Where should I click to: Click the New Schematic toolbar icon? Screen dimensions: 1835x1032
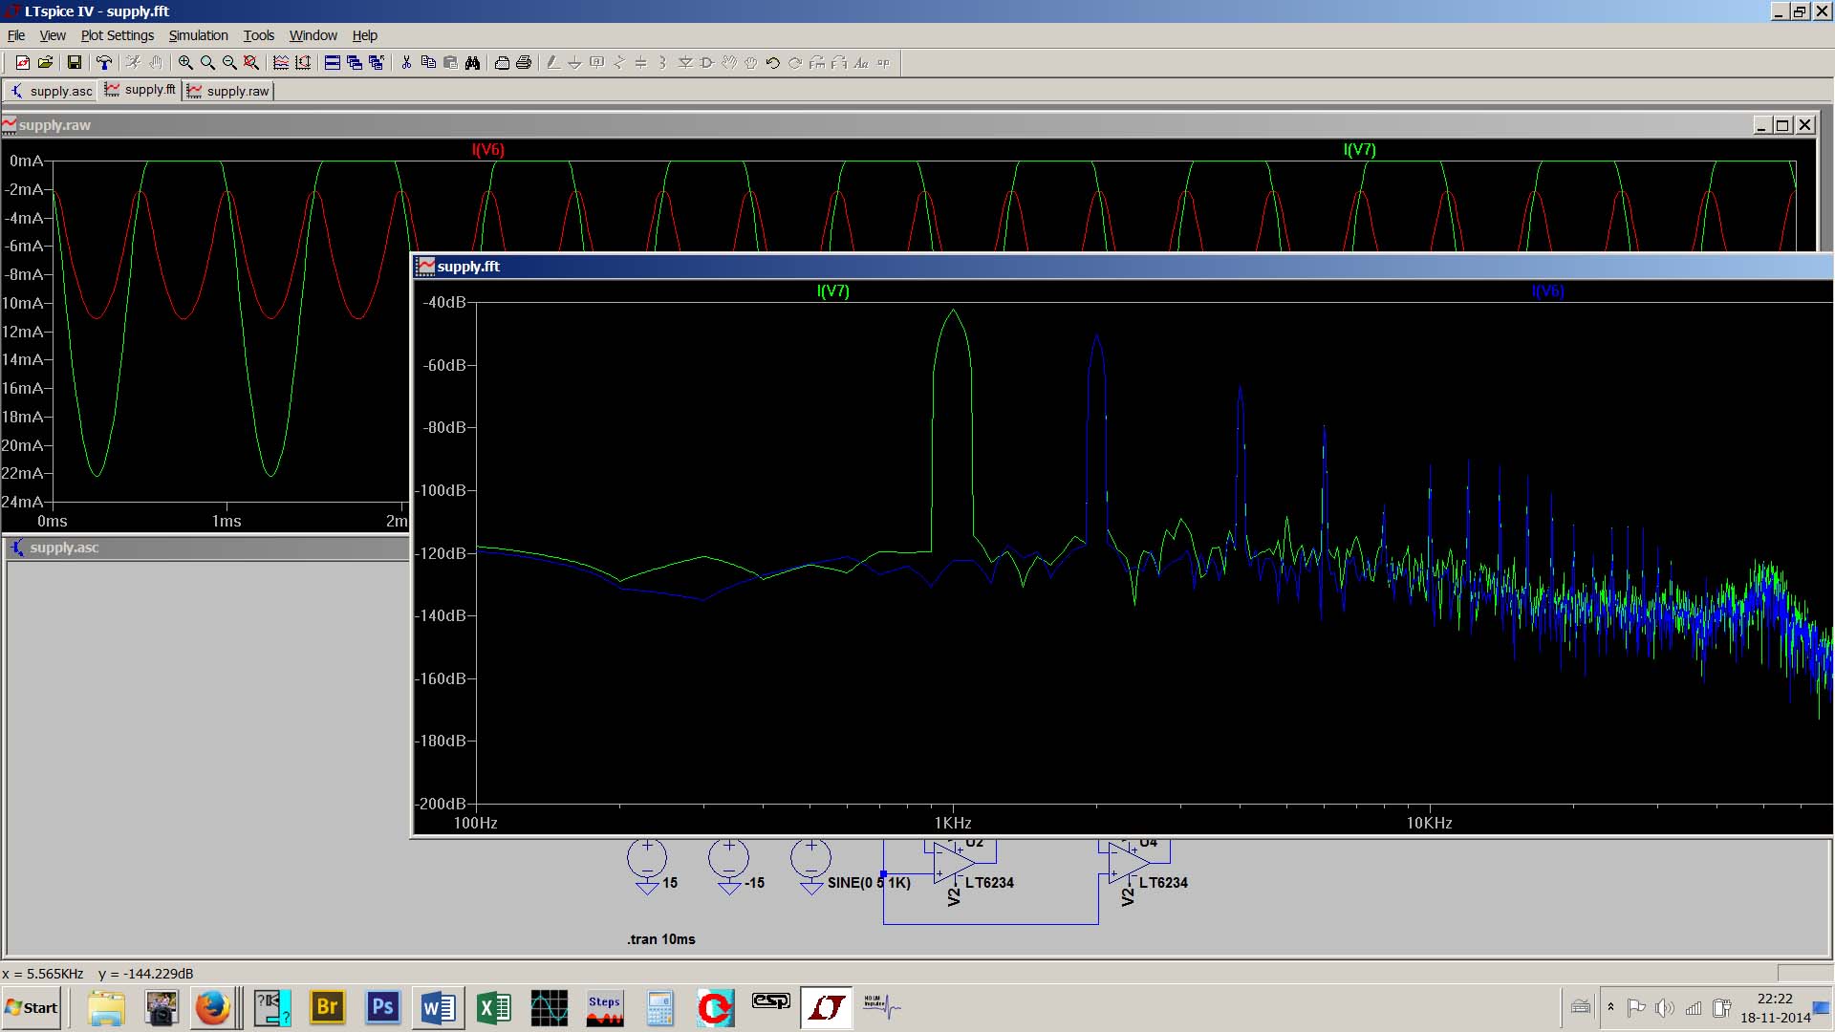click(x=22, y=63)
